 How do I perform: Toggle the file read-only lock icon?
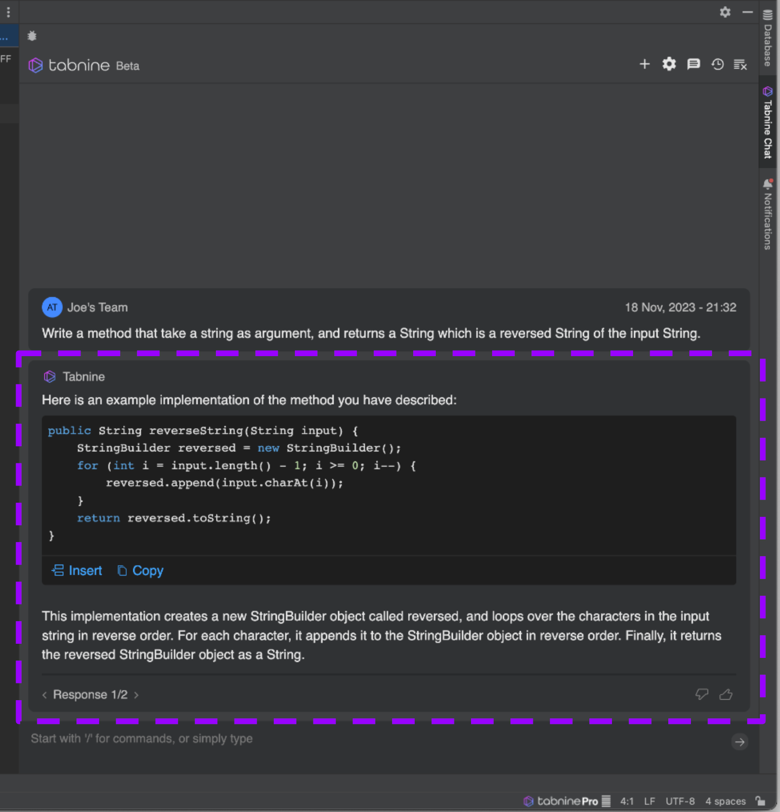tap(760, 801)
